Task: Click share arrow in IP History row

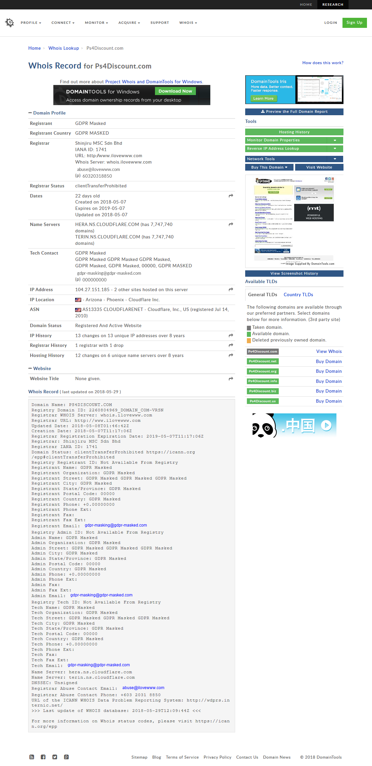Action: click(x=231, y=335)
